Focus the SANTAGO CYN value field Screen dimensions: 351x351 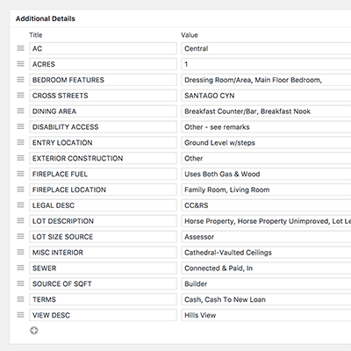click(x=266, y=96)
